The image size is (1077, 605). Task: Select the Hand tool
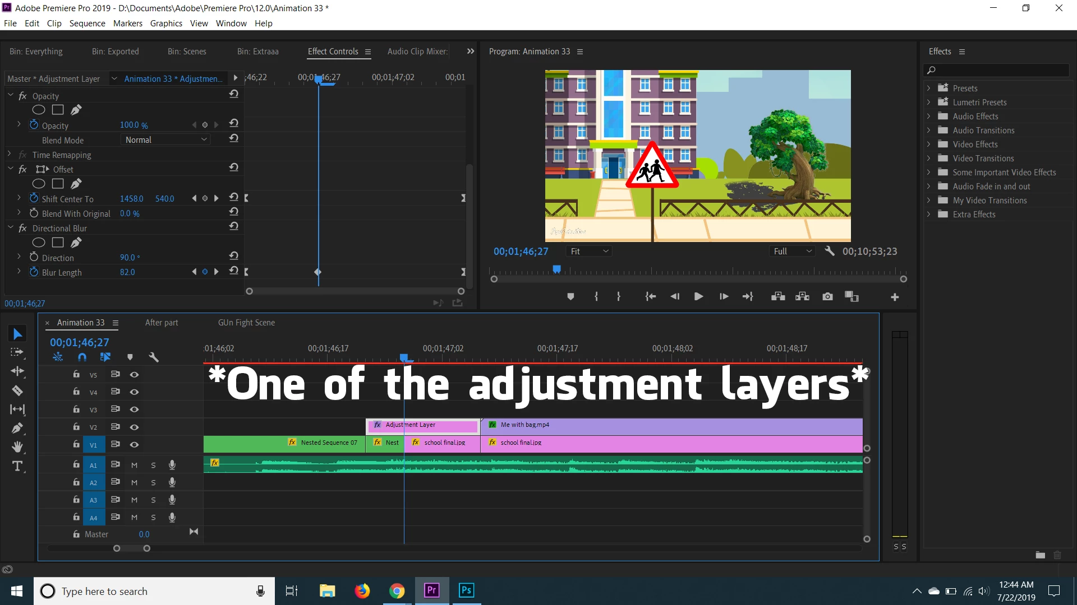17,447
